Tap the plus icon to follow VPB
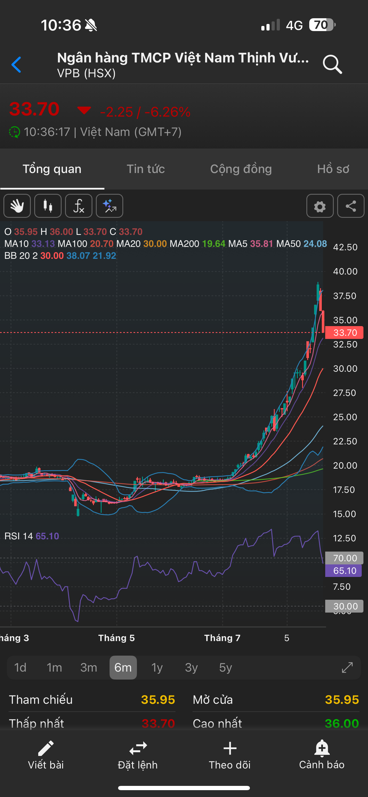 pyautogui.click(x=230, y=748)
